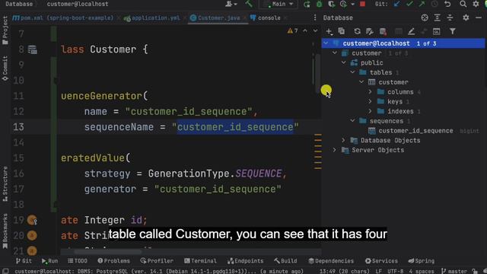Image resolution: width=487 pixels, height=274 pixels.
Task: Select customer_id_sequence in database tree
Action: point(415,131)
